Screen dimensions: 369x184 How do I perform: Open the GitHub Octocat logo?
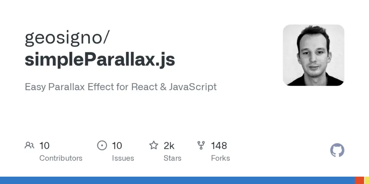point(337,150)
